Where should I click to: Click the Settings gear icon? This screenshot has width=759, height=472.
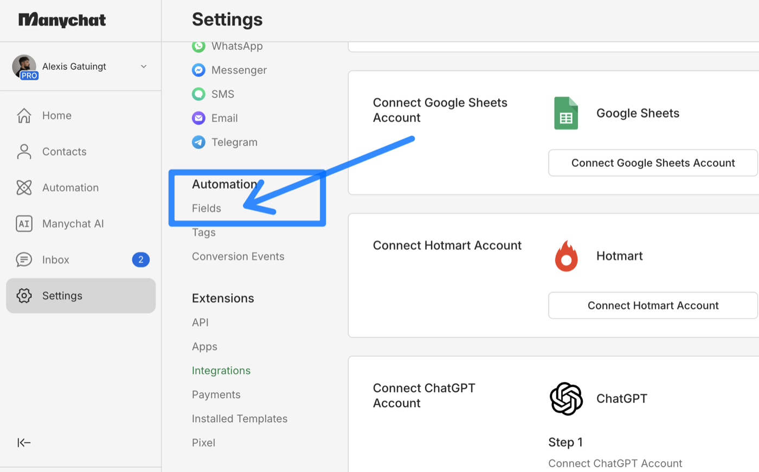point(24,296)
